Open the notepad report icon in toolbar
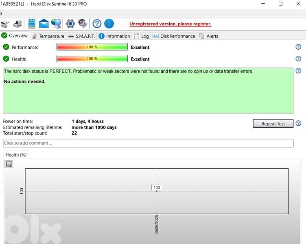This screenshot has width=306, height=244. tap(32, 24)
